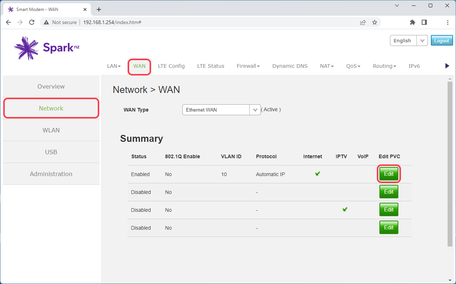Viewport: 456px width, 284px height.
Task: Click VLAN ID value '10'
Action: tap(224, 174)
